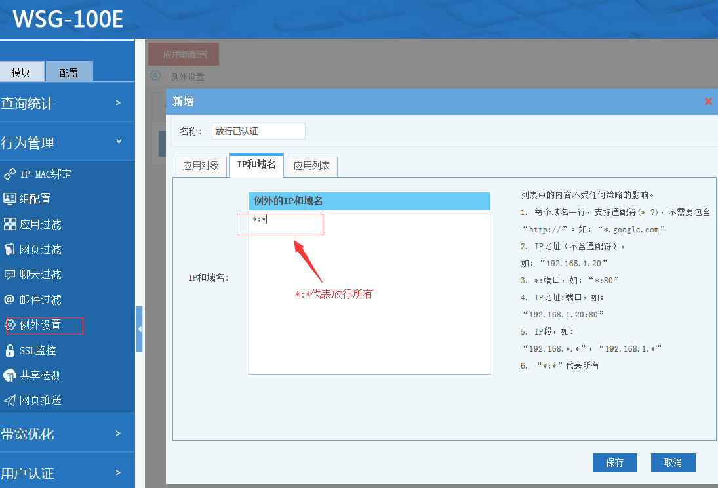This screenshot has width=718, height=488.
Task: Open 聊天过滤 menu item
Action: (x=40, y=274)
